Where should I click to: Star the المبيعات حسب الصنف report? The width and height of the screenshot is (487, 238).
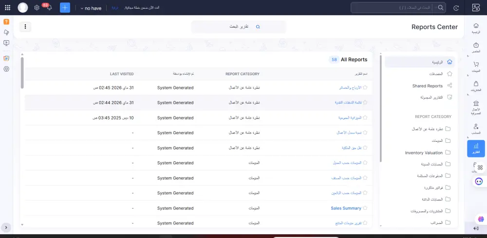click(365, 178)
